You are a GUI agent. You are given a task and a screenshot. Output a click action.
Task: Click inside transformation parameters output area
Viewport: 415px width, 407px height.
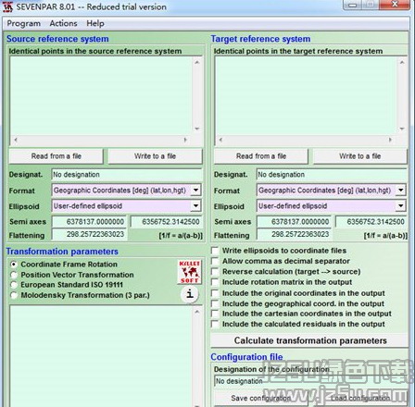[x=101, y=356]
